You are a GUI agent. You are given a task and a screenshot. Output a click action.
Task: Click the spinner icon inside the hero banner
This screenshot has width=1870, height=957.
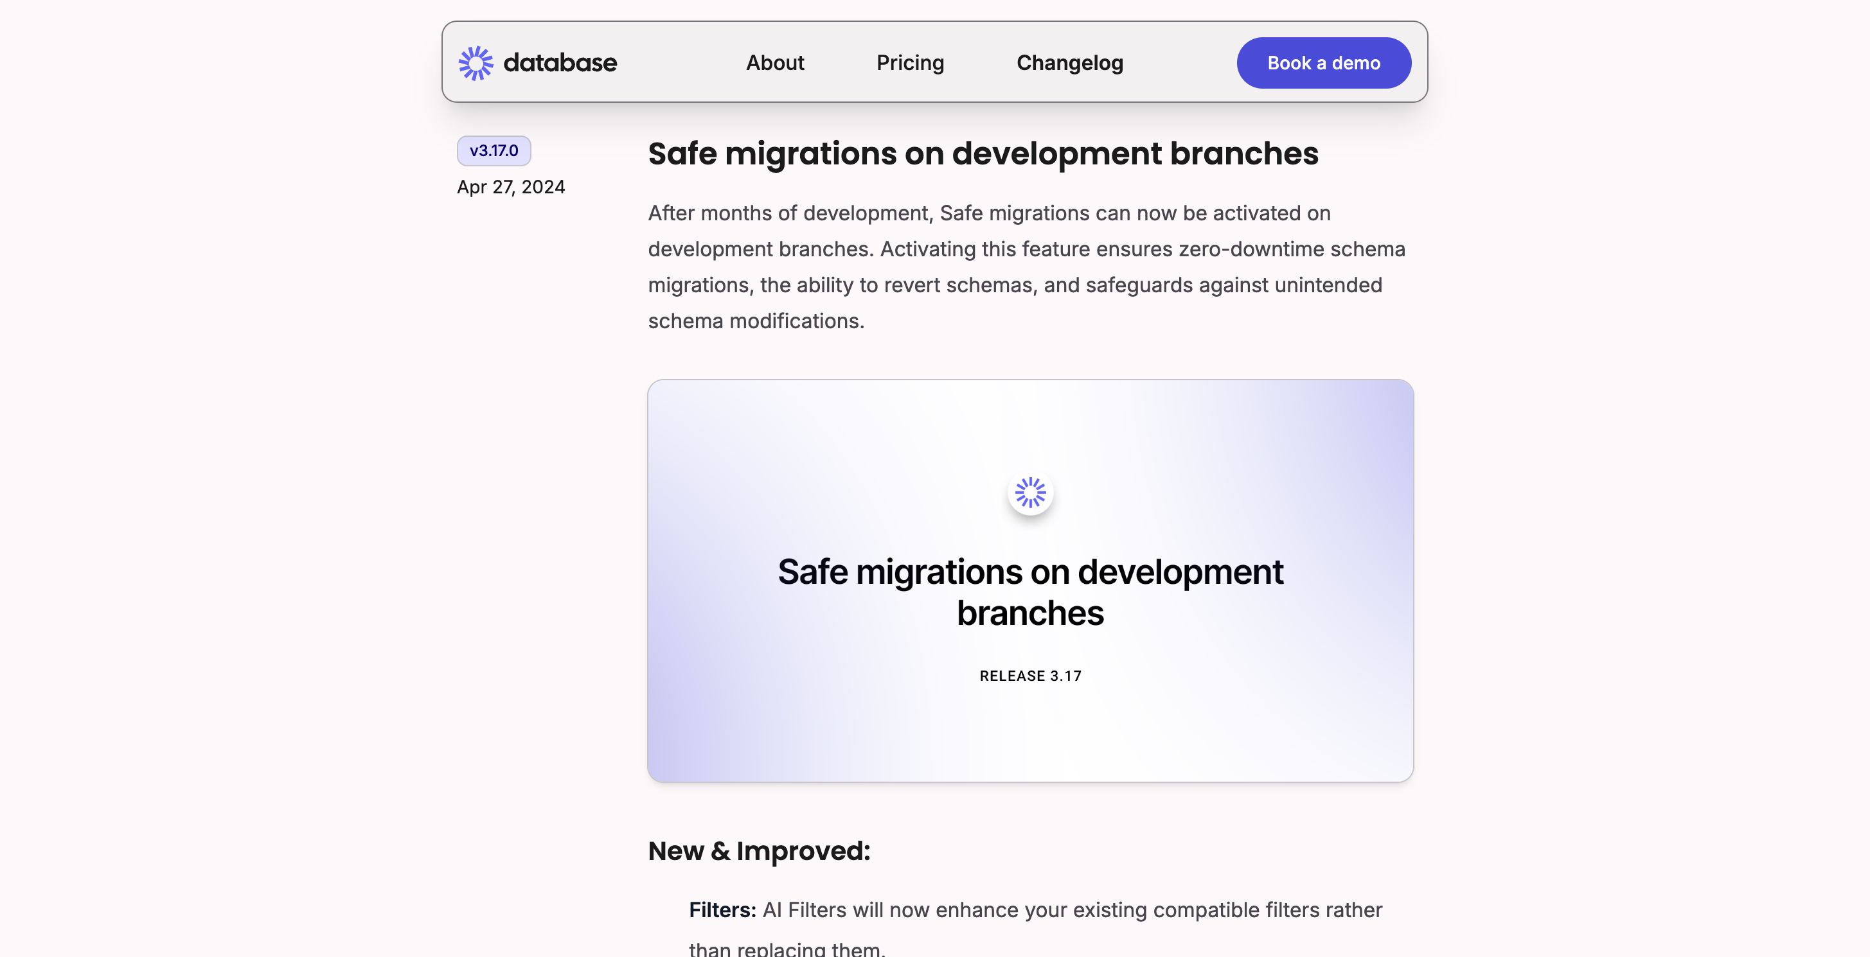pos(1030,492)
